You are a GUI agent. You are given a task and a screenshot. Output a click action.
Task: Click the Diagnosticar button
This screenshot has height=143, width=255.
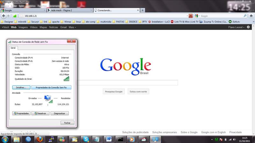(60, 113)
